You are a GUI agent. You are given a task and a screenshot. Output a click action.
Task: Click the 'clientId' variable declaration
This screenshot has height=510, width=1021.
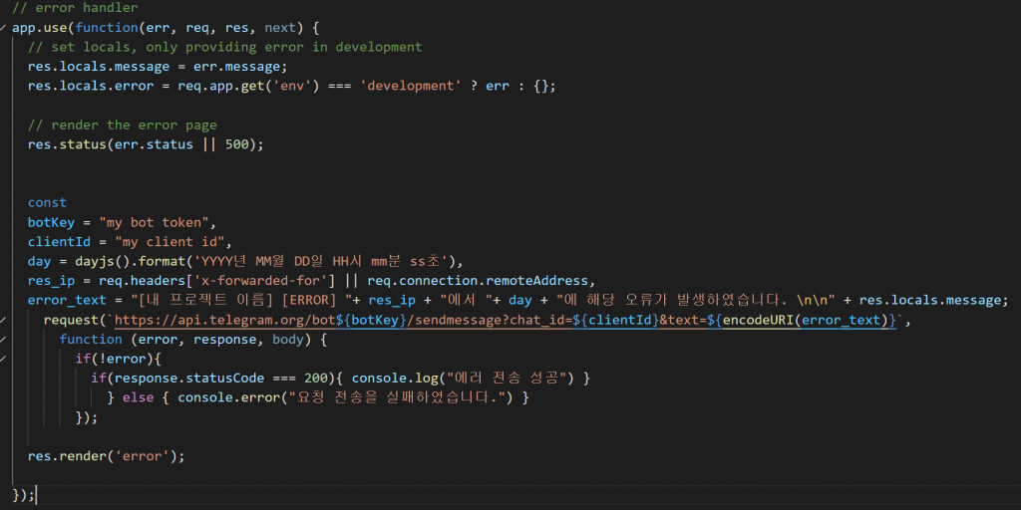(x=59, y=242)
